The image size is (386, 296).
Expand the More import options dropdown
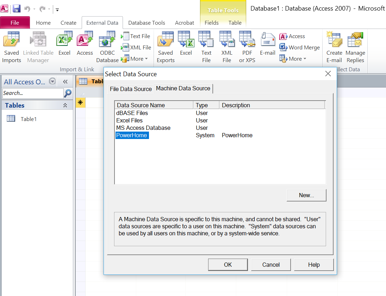[135, 59]
